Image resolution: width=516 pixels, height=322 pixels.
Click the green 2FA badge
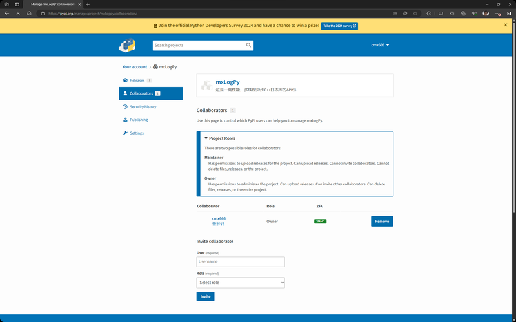[x=320, y=221]
